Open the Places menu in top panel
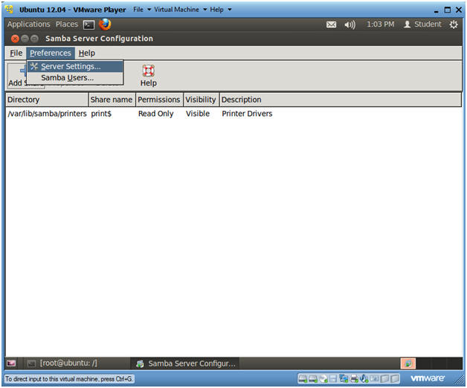Viewport: 467px width, 388px height. [x=67, y=25]
